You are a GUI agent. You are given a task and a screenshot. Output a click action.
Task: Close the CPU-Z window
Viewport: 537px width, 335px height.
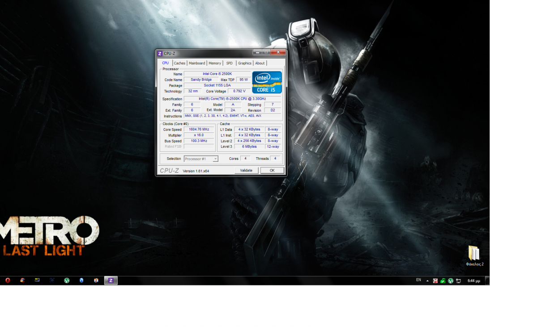pyautogui.click(x=278, y=52)
